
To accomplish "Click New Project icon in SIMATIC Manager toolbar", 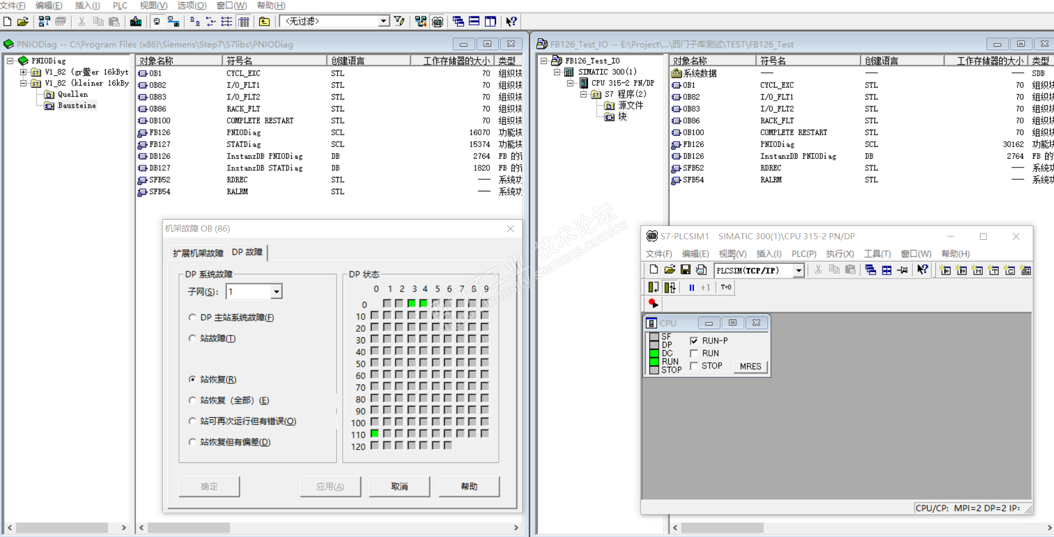I will pyautogui.click(x=8, y=22).
